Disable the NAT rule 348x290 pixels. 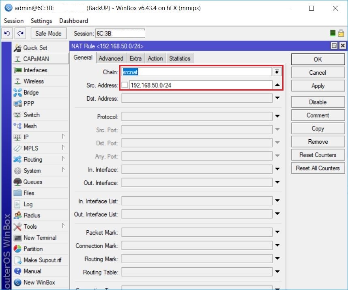318,102
